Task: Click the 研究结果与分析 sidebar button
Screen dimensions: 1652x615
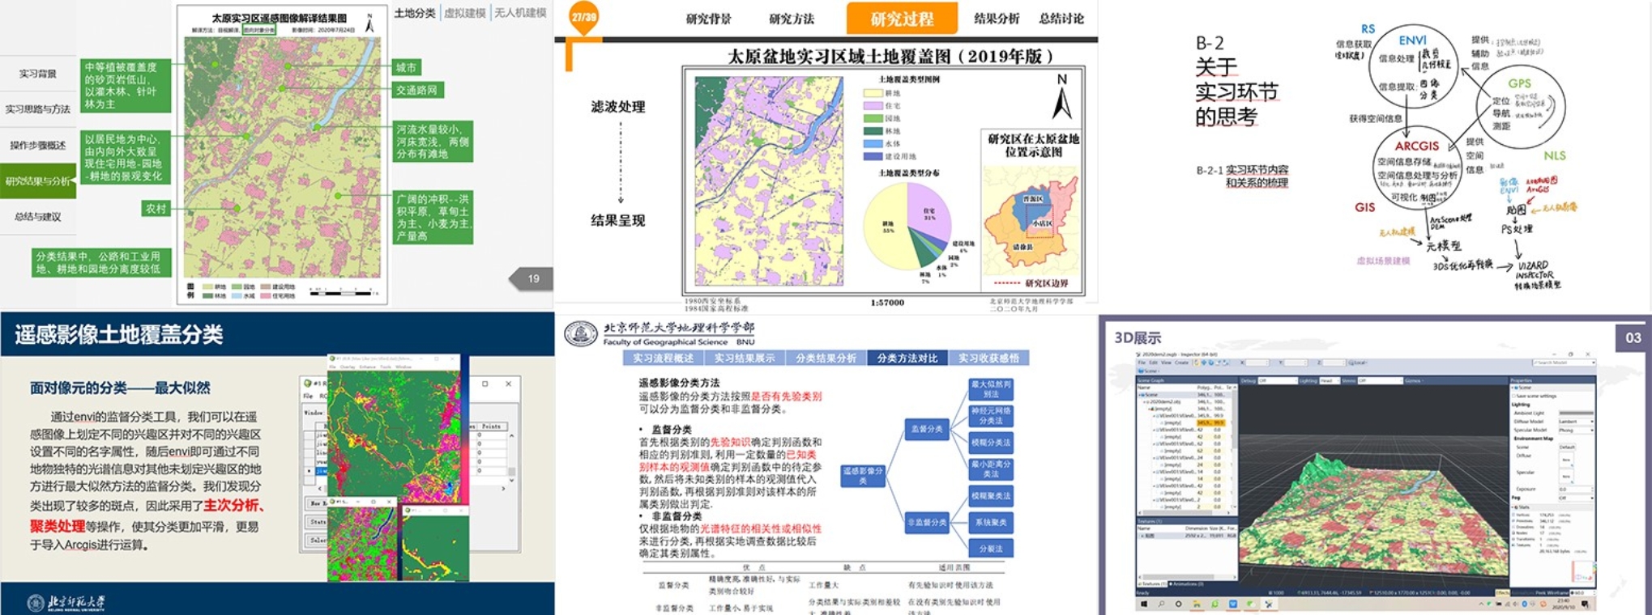Action: click(x=38, y=181)
